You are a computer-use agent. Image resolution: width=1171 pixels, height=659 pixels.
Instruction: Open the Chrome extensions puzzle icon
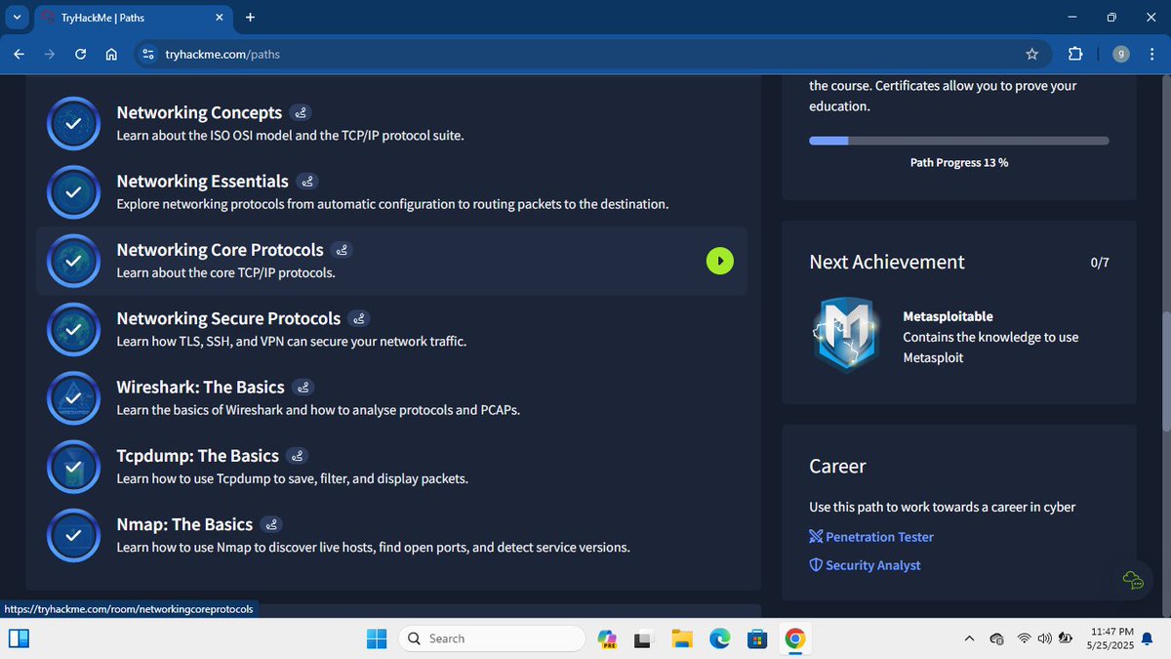tap(1074, 54)
